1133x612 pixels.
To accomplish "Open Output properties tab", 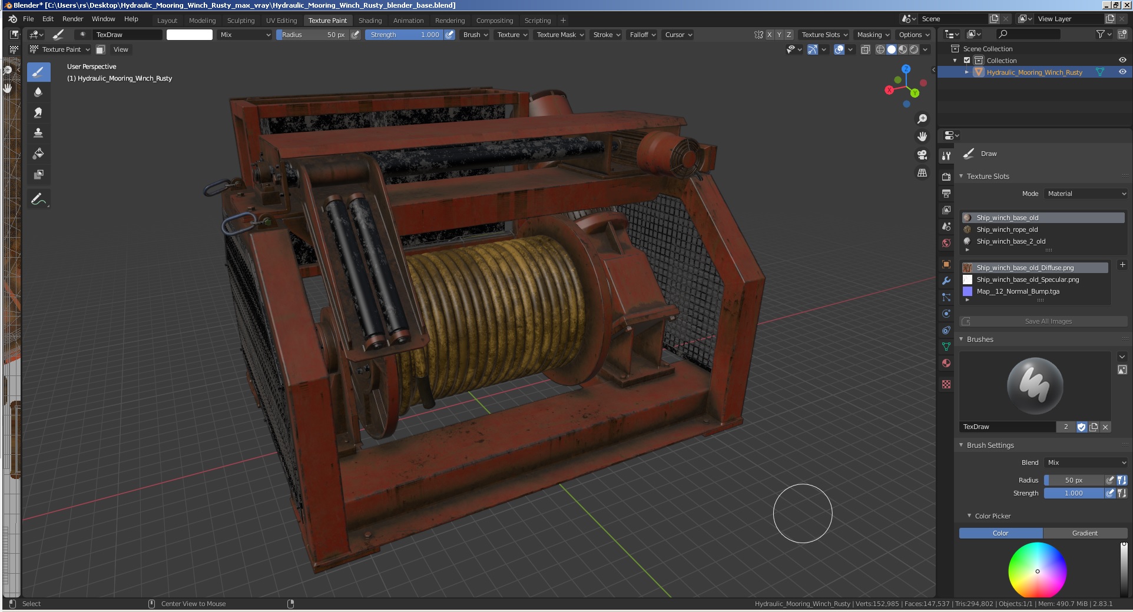I will [x=946, y=193].
